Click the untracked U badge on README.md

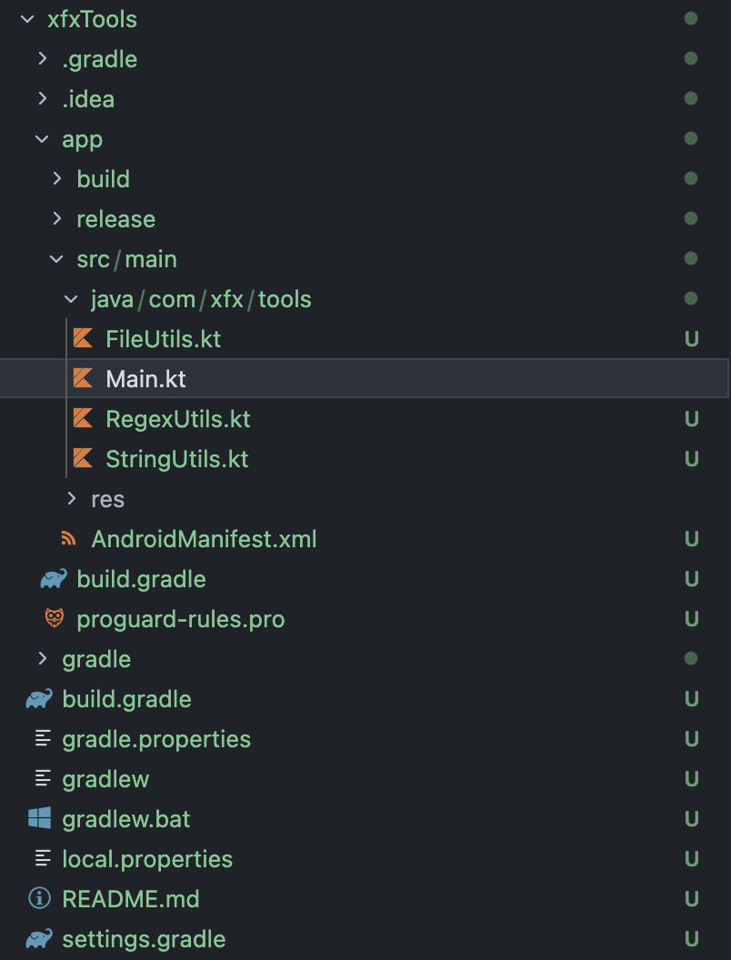691,899
